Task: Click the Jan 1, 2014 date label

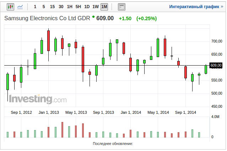Action: click(131, 112)
